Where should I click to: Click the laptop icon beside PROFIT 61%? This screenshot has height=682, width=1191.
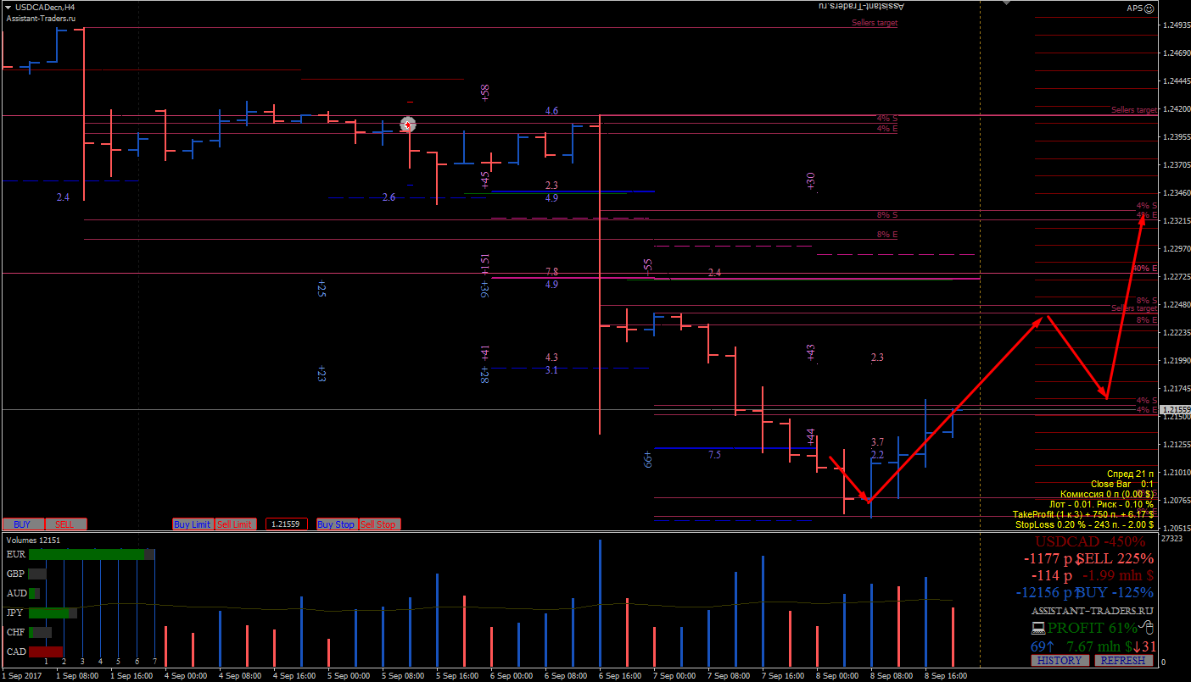(1037, 628)
